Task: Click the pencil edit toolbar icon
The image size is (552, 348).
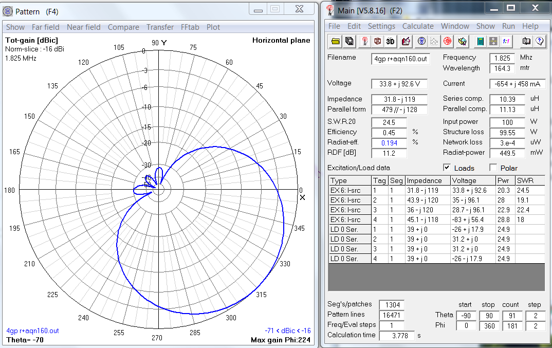Action: click(x=406, y=41)
